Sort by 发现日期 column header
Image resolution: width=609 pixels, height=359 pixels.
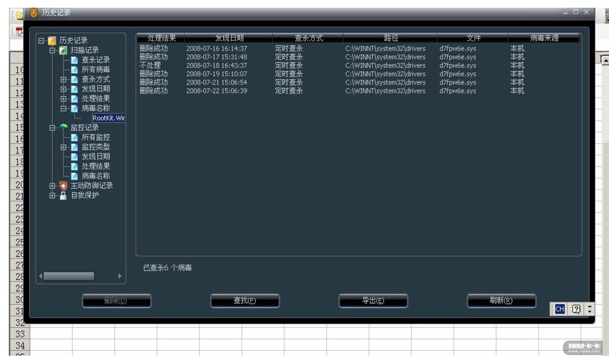coord(229,38)
